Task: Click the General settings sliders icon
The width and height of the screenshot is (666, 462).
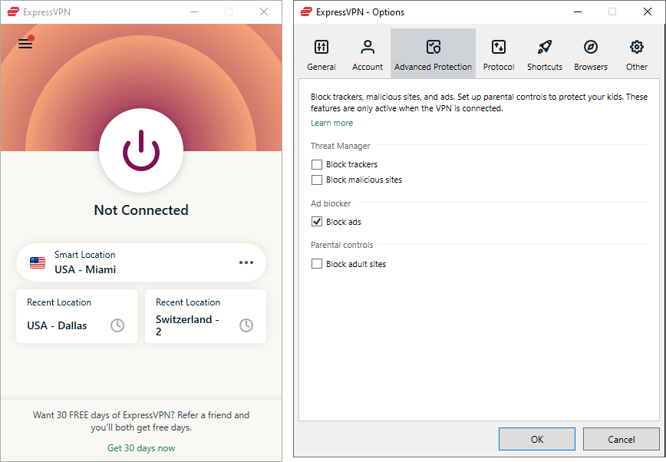Action: point(321,47)
